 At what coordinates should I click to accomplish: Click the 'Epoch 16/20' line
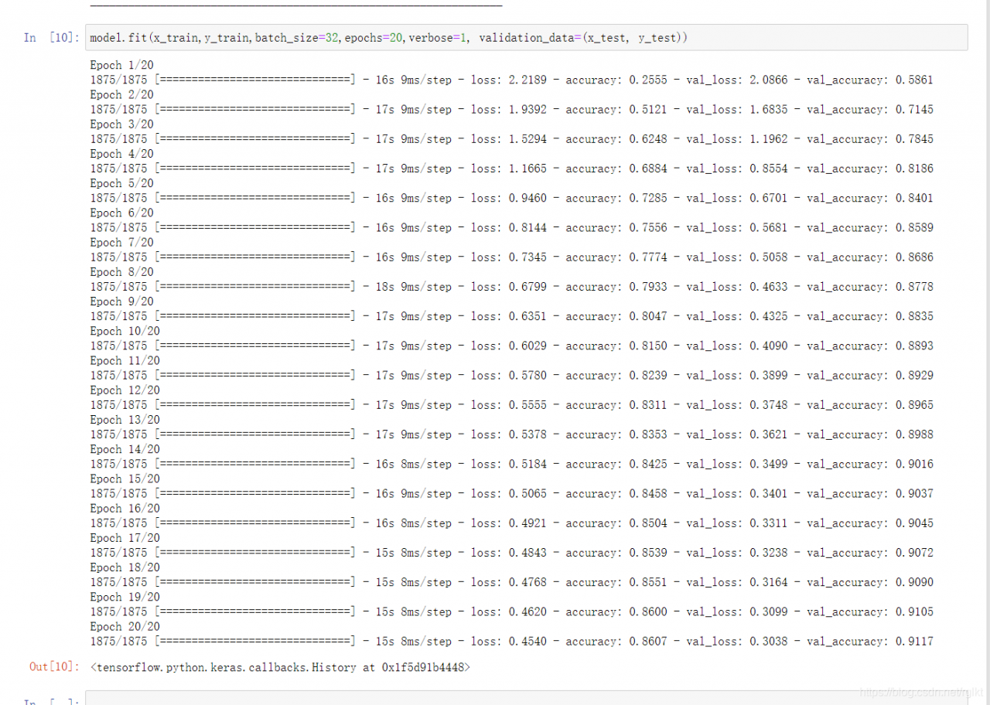point(125,508)
